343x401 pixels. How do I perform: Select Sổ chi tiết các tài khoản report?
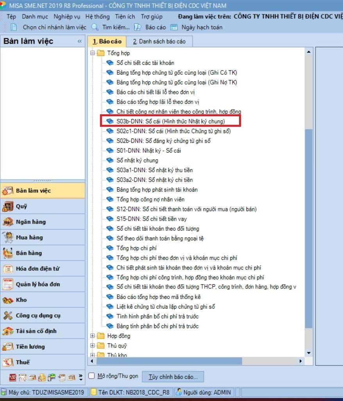coord(145,63)
